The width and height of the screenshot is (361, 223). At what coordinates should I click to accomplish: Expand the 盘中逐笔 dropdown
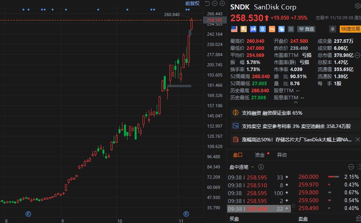click(252, 167)
